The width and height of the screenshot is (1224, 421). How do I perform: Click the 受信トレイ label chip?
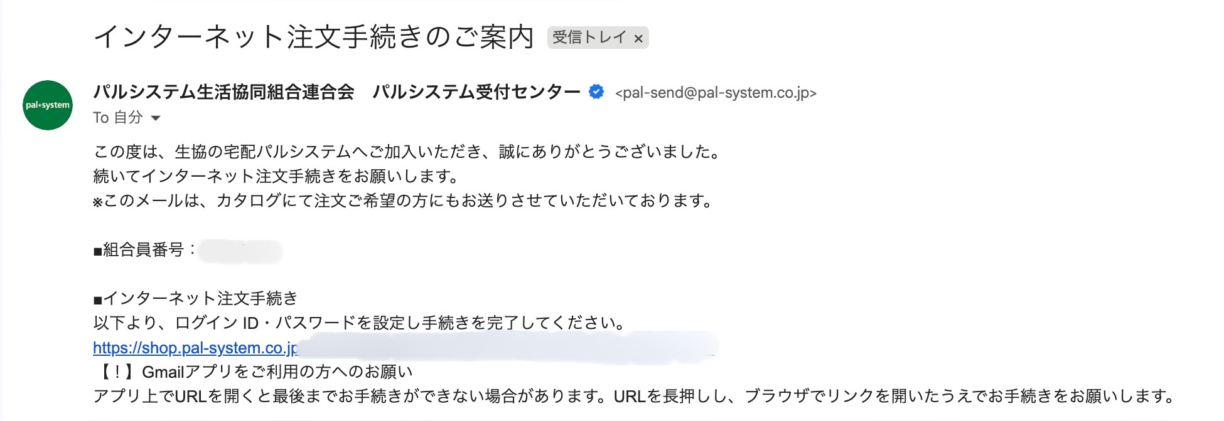point(589,38)
